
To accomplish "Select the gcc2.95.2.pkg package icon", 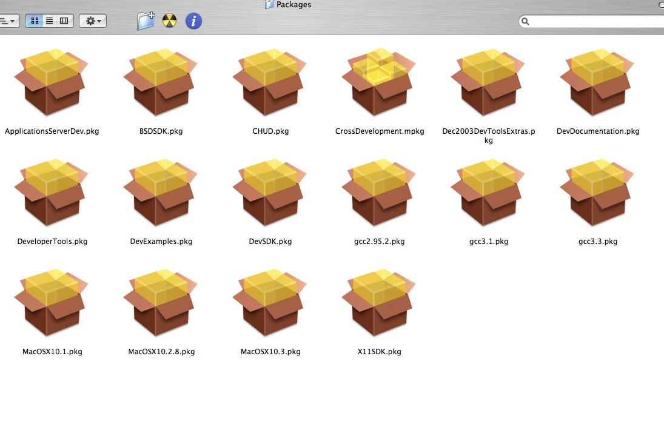I will point(379,193).
